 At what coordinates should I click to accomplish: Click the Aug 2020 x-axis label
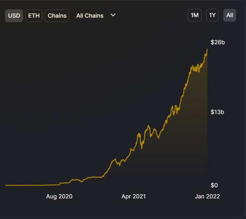(x=59, y=196)
